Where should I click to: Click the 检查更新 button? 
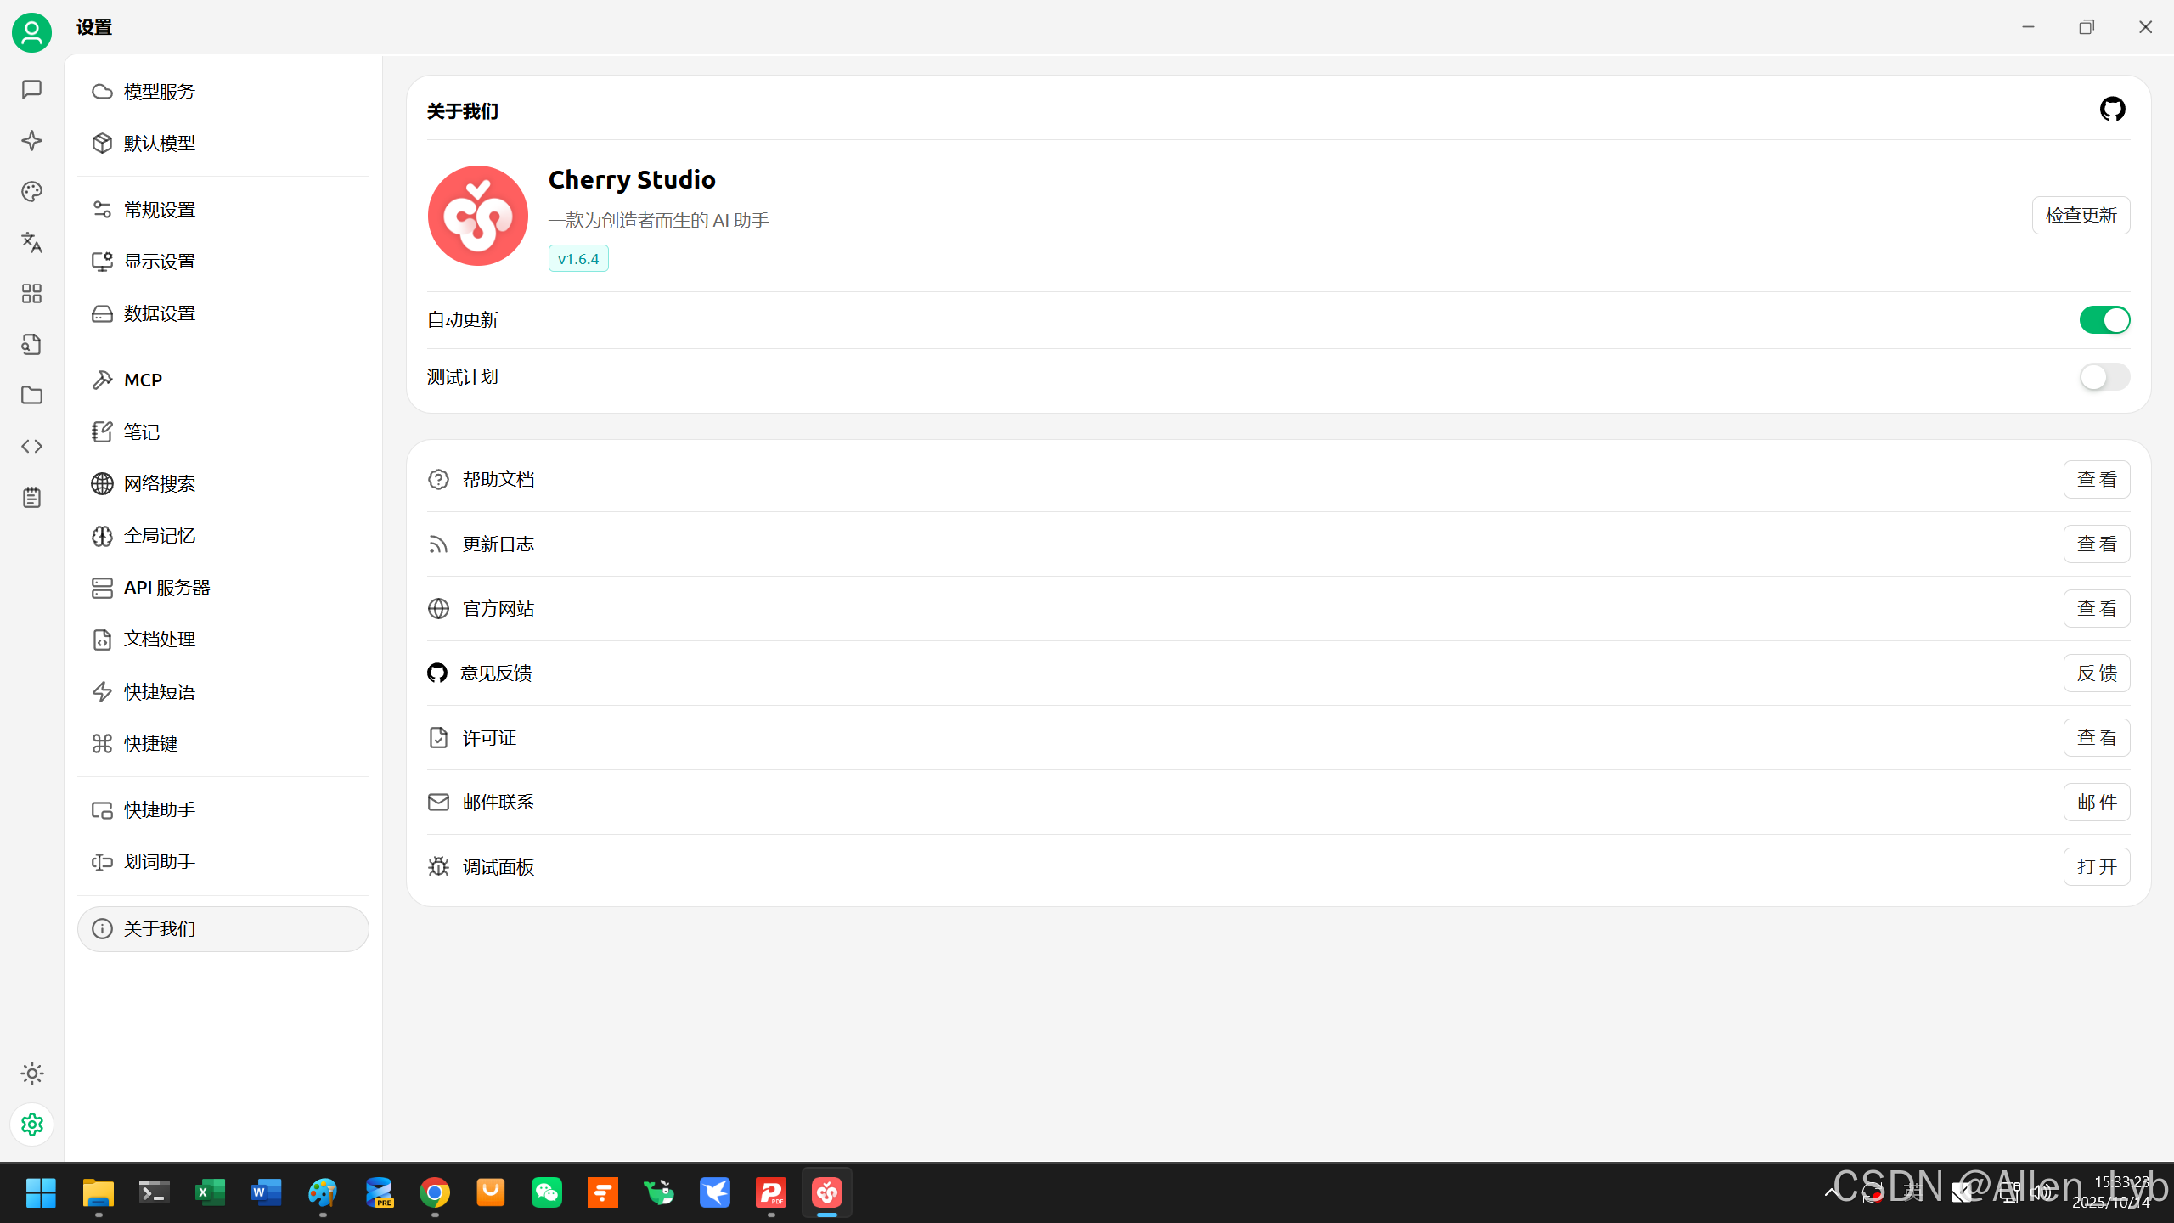click(x=2080, y=215)
